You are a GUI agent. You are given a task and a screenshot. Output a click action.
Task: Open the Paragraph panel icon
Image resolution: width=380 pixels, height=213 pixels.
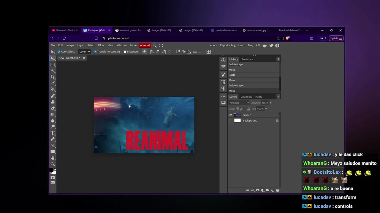coord(223,88)
